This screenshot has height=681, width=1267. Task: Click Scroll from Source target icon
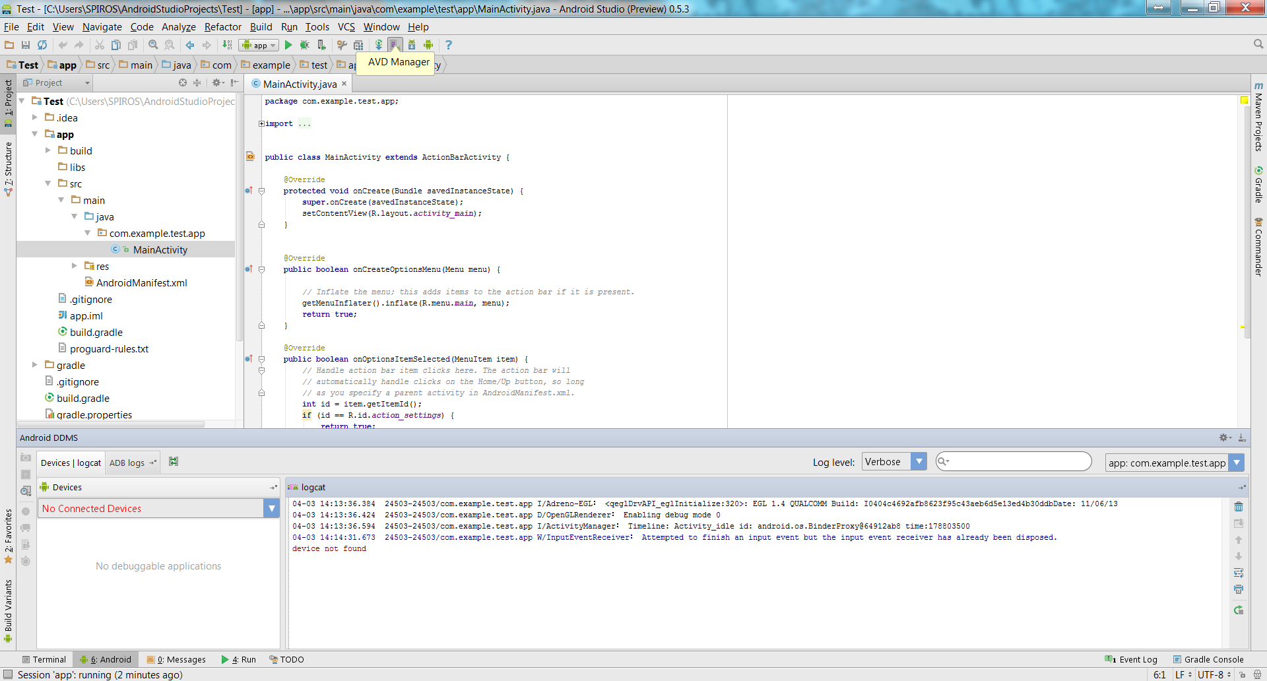coord(183,82)
